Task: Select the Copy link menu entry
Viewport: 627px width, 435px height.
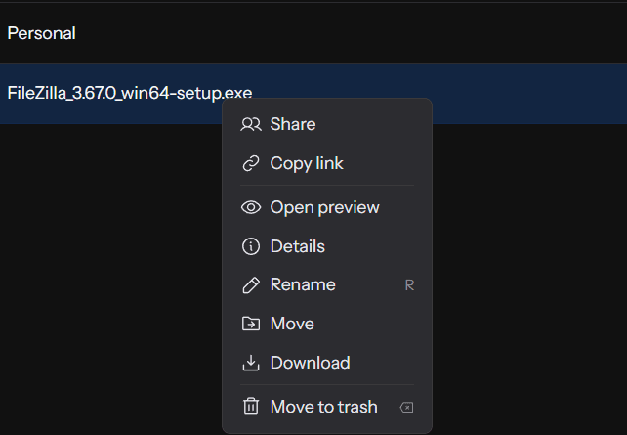Action: (x=307, y=163)
